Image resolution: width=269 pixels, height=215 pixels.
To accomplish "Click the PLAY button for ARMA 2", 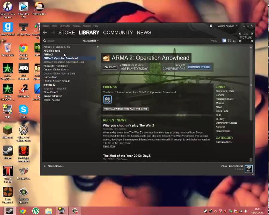I will point(110,67).
